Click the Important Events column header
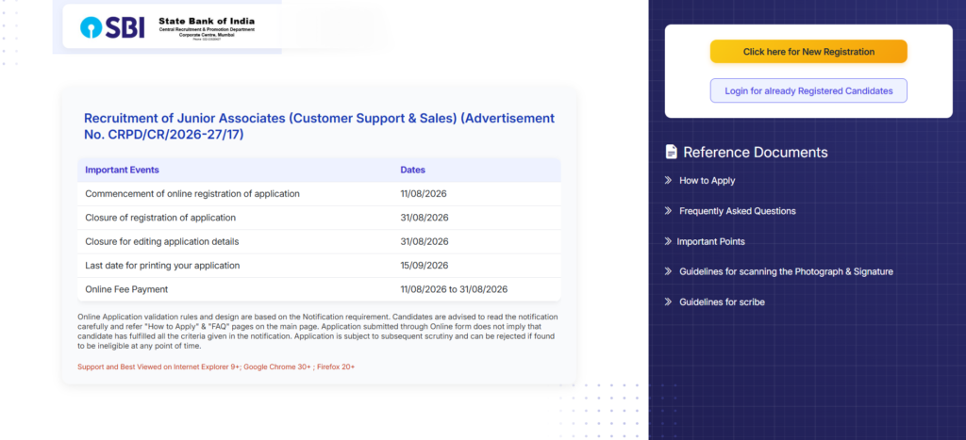 click(x=122, y=170)
